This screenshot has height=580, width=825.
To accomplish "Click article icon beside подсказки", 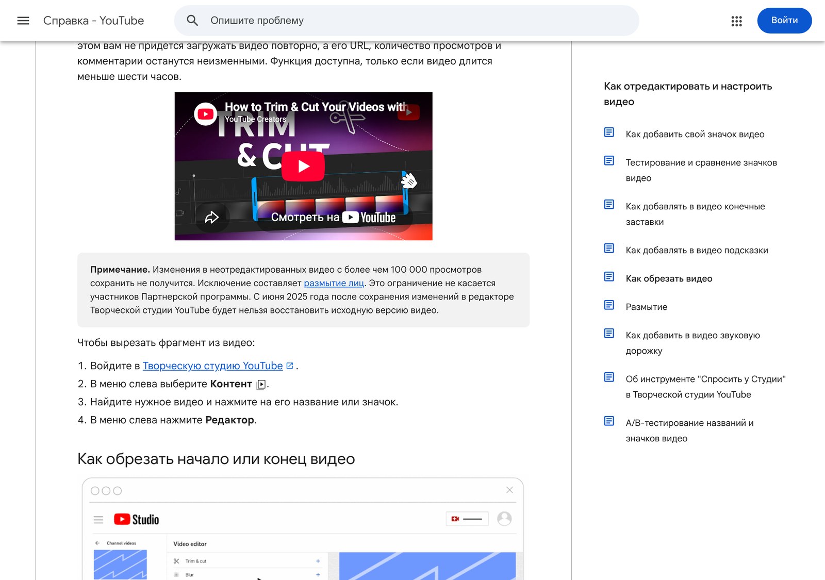I will pyautogui.click(x=609, y=248).
